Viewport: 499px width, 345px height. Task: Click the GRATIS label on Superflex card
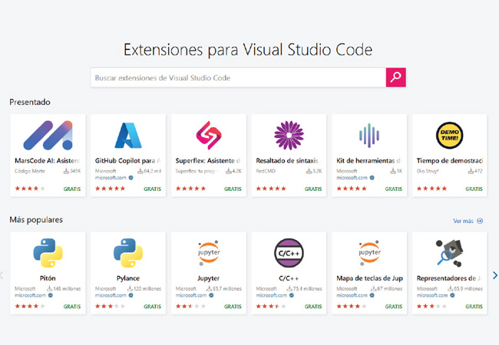coord(233,189)
